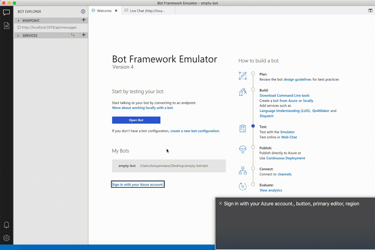Add a new endpoint with the plus icon
This screenshot has height=250, width=375.
[x=84, y=20]
